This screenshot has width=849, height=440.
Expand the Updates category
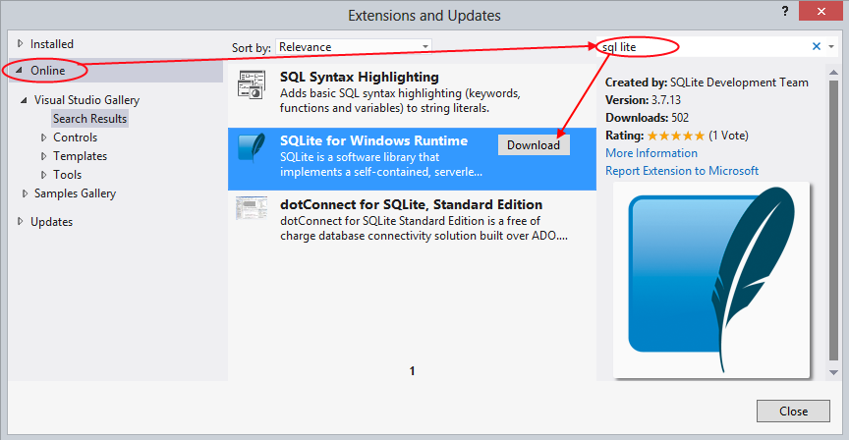pos(20,222)
